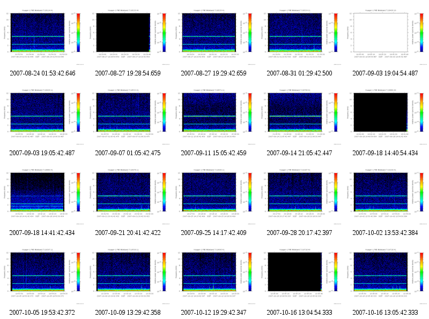Open the 2007-09-21 20:41:42.422 spectrogram thumbnail
This screenshot has width=429, height=319.
coord(128,196)
